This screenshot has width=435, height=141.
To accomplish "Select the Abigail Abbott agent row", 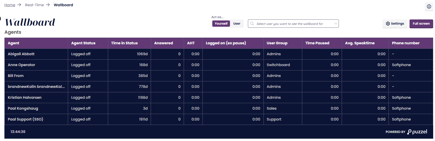I will (21, 54).
